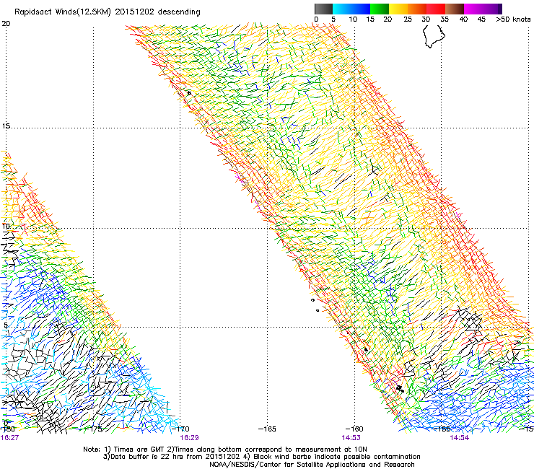Image resolution: width=534 pixels, height=469 pixels.
Task: Click the purple time stamp '14:54'
Action: pyautogui.click(x=459, y=438)
